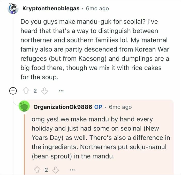Open more options on Kryptonthenoblegas's comment
The width and height of the screenshot is (181, 175).
[61, 91]
